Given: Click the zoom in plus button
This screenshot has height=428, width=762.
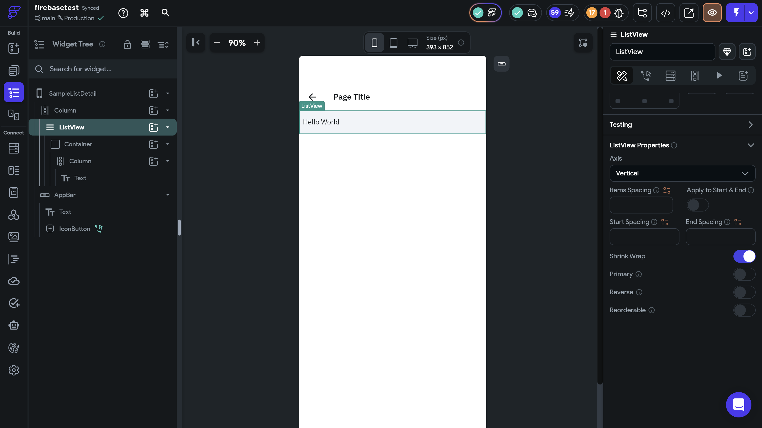Looking at the screenshot, I should pos(257,43).
